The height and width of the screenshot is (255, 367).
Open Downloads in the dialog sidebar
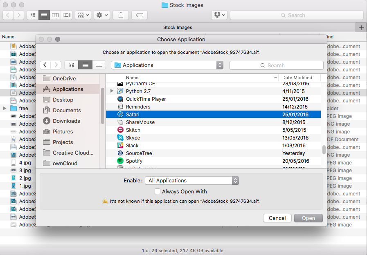coord(66,121)
